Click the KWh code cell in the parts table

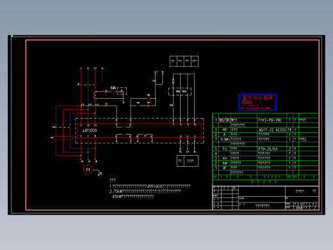[225, 140]
